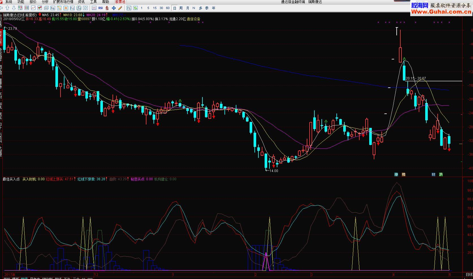Click the 日线 button at bottom right
This screenshot has height=279, width=473.
point(469,274)
